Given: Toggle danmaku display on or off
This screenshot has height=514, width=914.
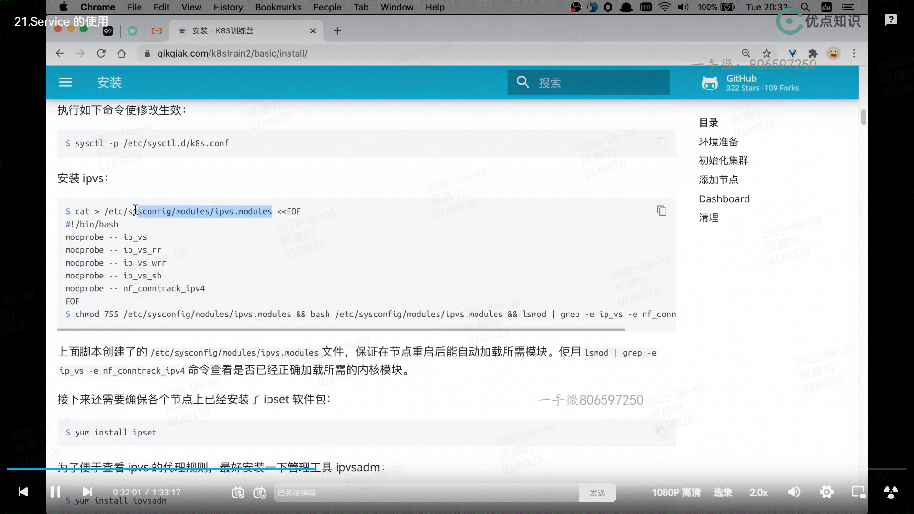Looking at the screenshot, I should coord(238,493).
